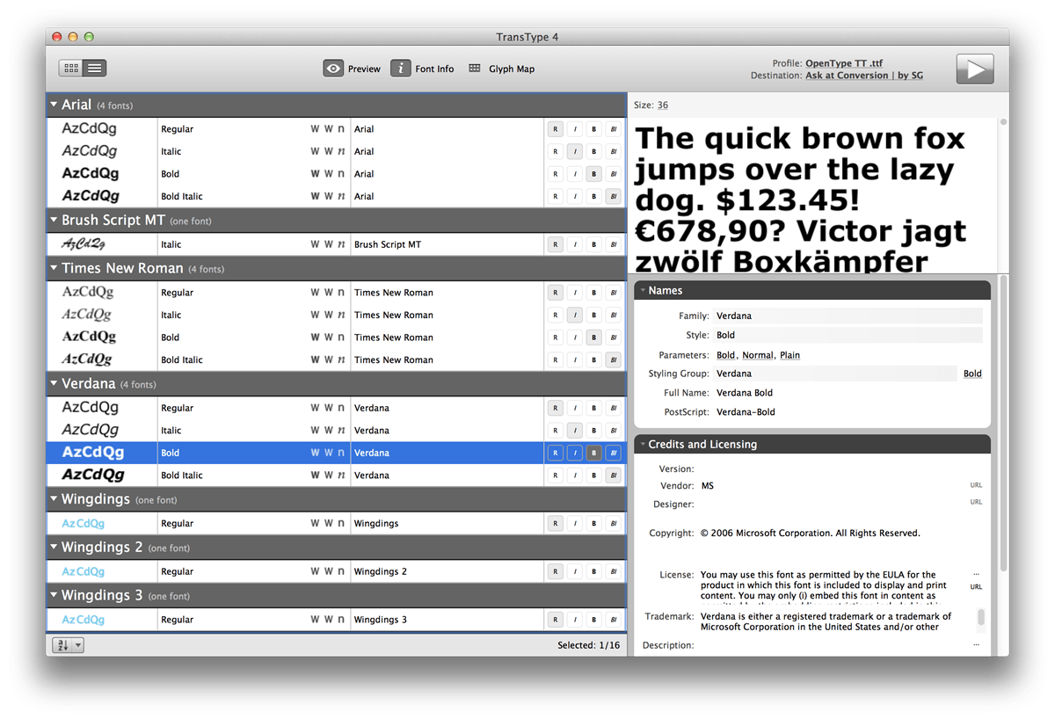
Task: Click the R button in Verdana Regular row
Action: coord(555,408)
